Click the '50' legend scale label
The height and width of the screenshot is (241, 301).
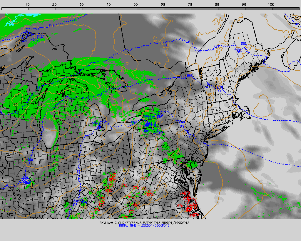[x=136, y=4]
